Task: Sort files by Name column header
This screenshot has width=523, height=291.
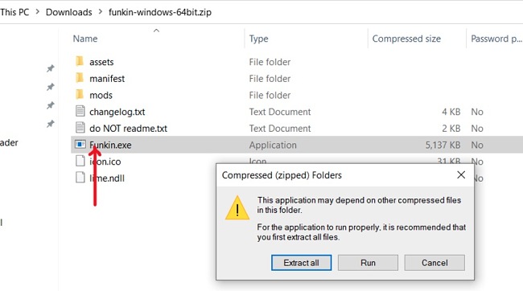Action: coord(85,39)
